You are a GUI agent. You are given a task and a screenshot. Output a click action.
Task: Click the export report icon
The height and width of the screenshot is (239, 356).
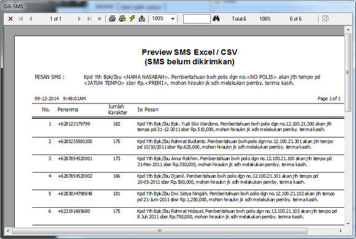142,18
